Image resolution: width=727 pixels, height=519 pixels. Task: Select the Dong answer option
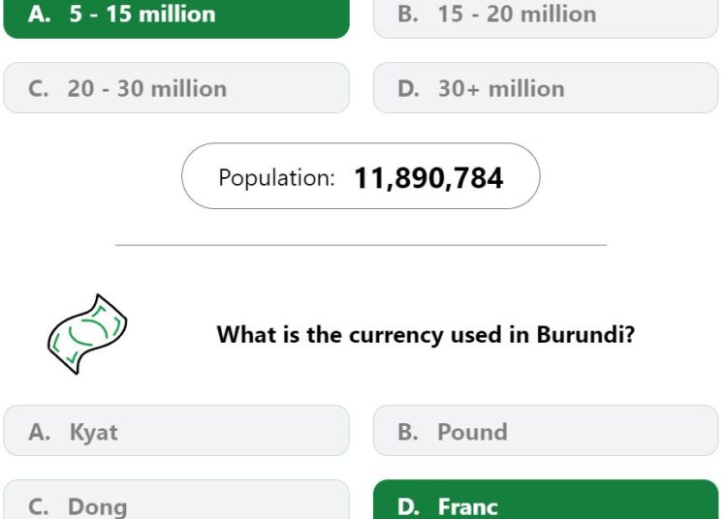click(176, 500)
